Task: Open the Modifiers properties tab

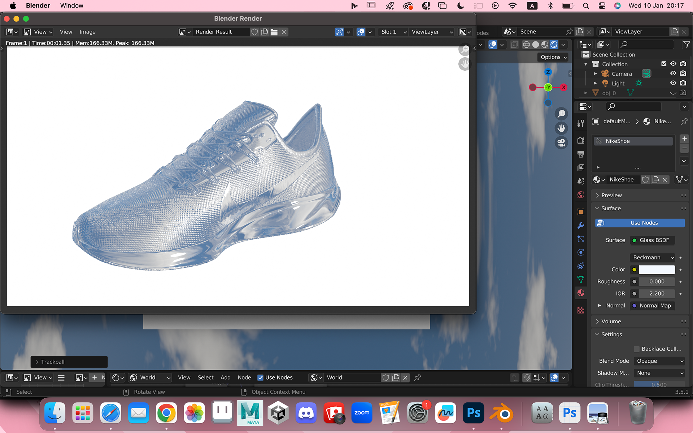Action: [x=581, y=226]
